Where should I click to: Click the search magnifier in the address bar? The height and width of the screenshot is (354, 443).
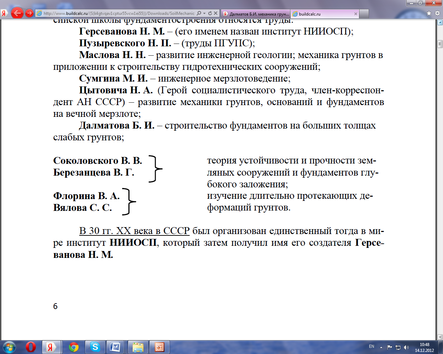pos(199,13)
